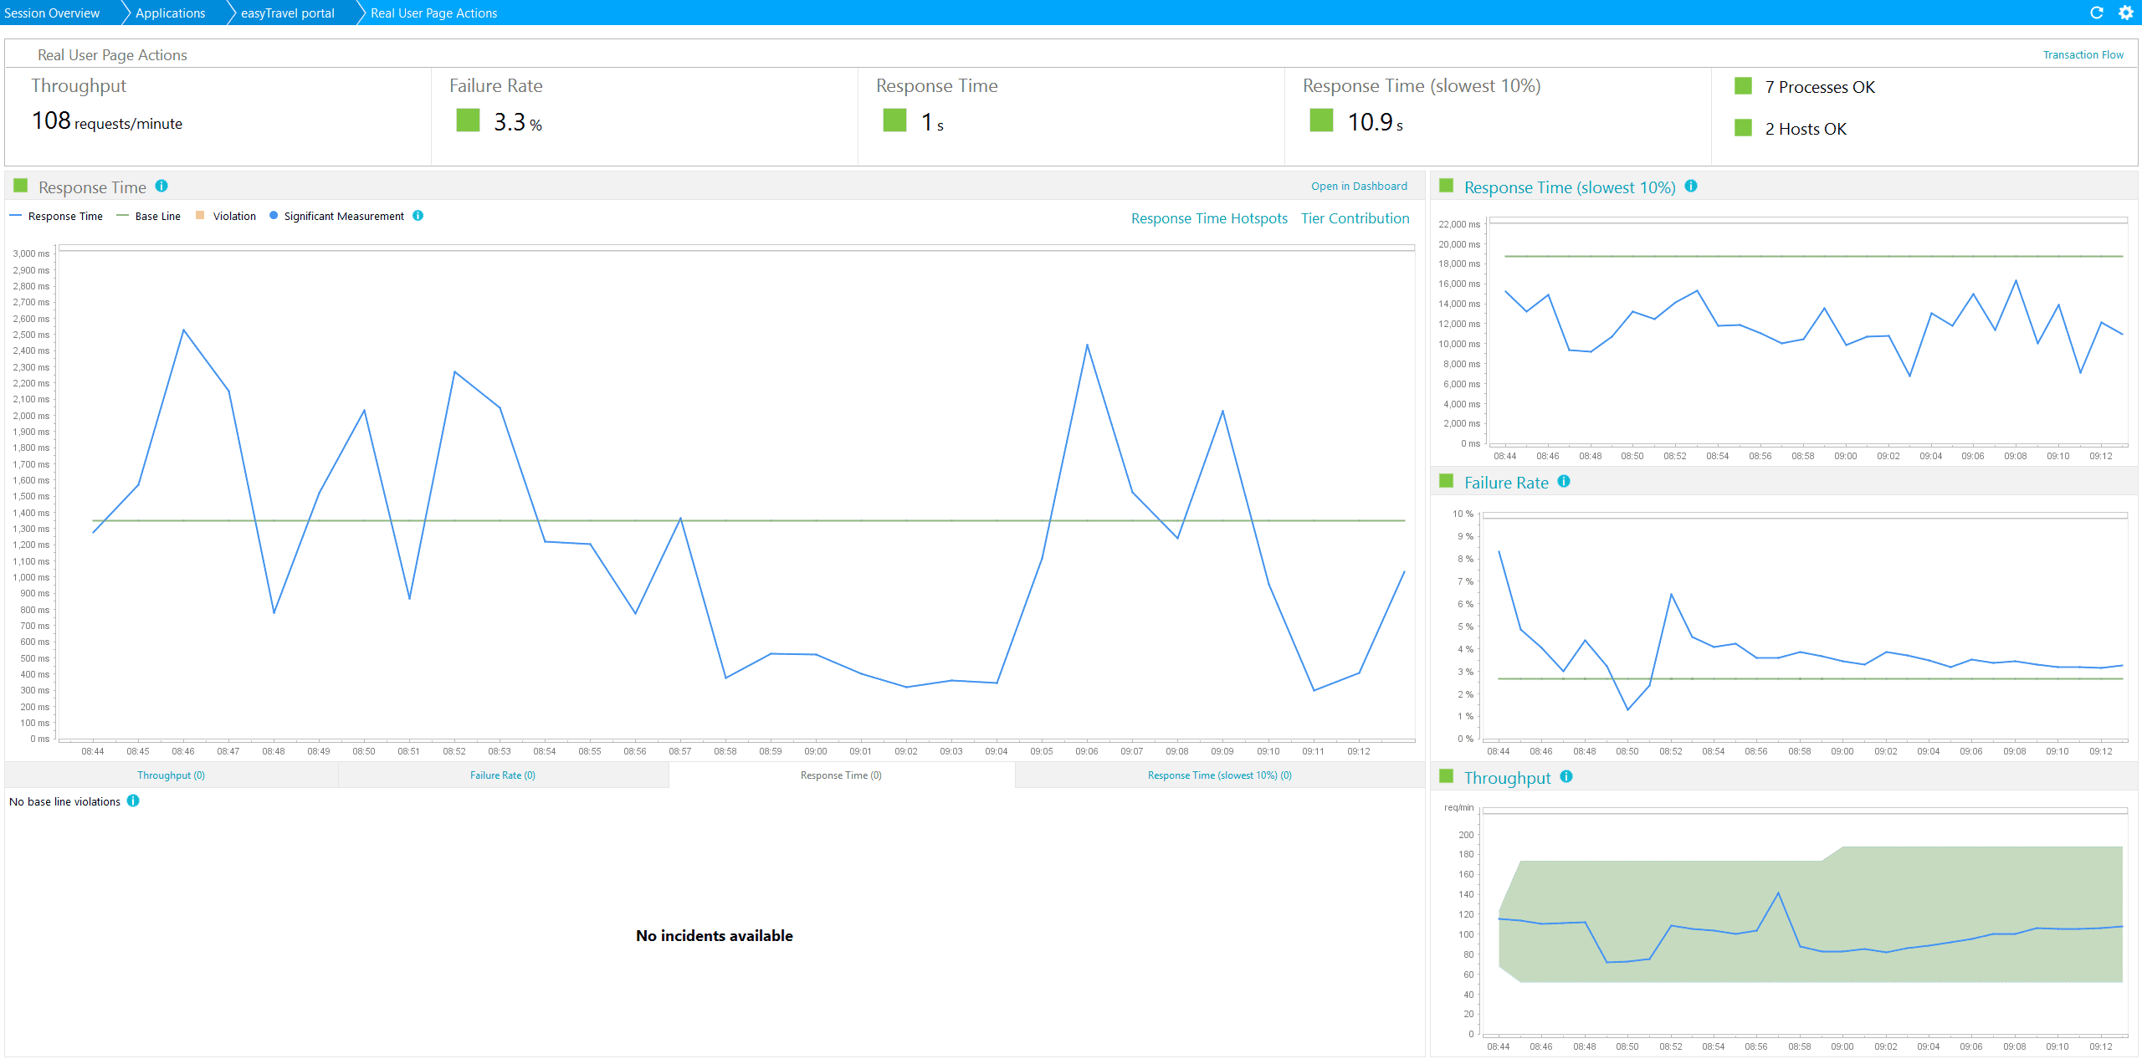The image size is (2142, 1059).
Task: Click the 3.3 % failure rate value
Action: (518, 122)
